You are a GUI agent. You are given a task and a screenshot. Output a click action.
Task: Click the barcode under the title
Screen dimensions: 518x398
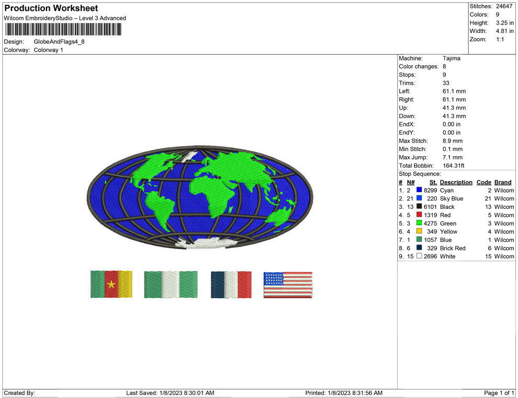62,30
